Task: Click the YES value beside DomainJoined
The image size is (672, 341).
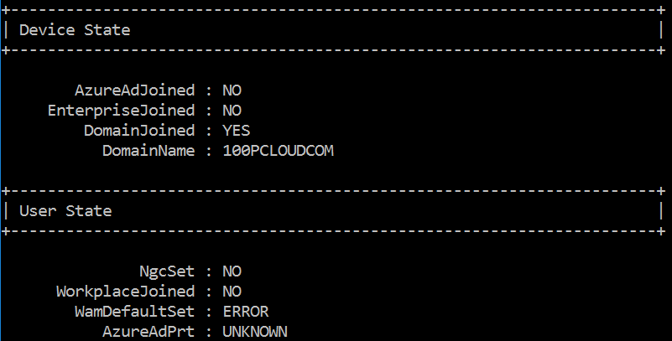Action: (236, 131)
